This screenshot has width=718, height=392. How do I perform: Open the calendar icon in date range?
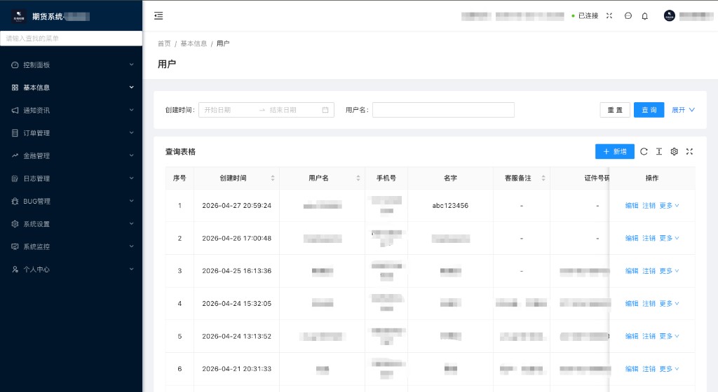click(325, 110)
